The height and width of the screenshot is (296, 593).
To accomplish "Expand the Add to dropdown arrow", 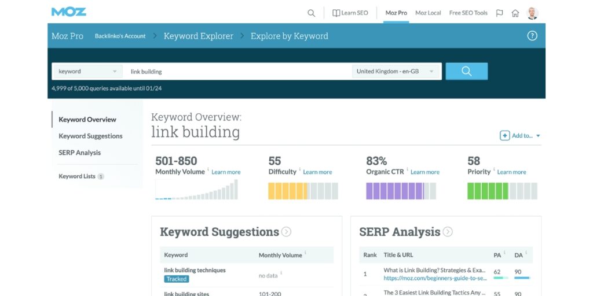I will 538,136.
